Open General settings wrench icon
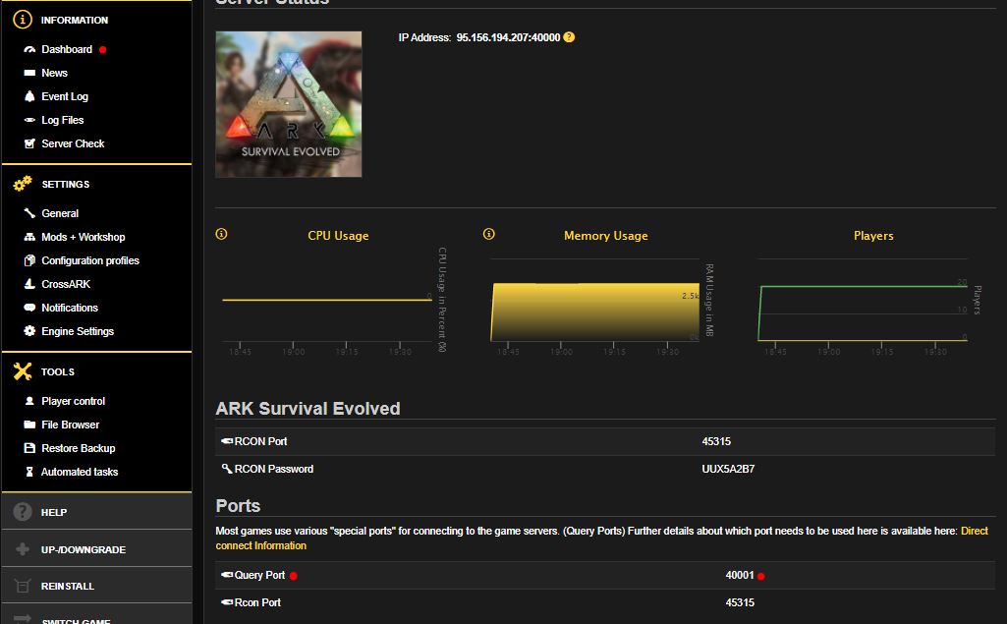Image resolution: width=1007 pixels, height=624 pixels. point(30,213)
